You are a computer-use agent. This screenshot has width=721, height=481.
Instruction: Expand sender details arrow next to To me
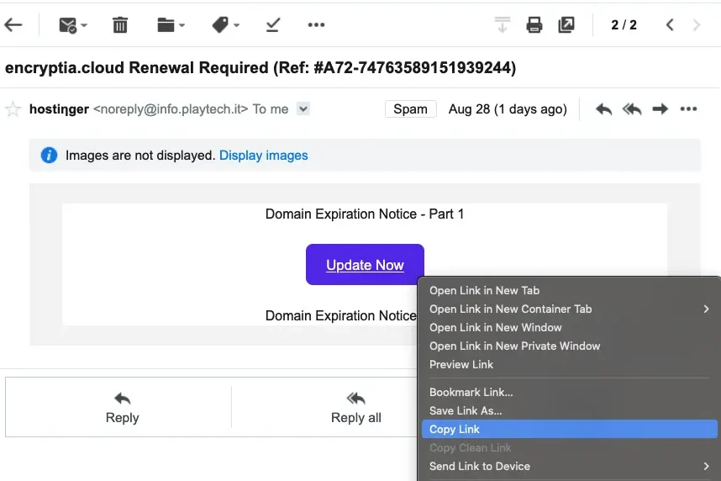[303, 108]
